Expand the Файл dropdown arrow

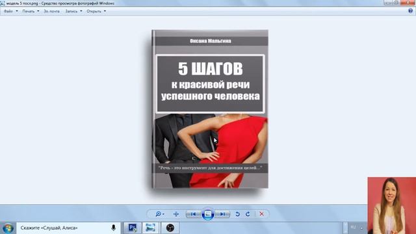pyautogui.click(x=17, y=11)
